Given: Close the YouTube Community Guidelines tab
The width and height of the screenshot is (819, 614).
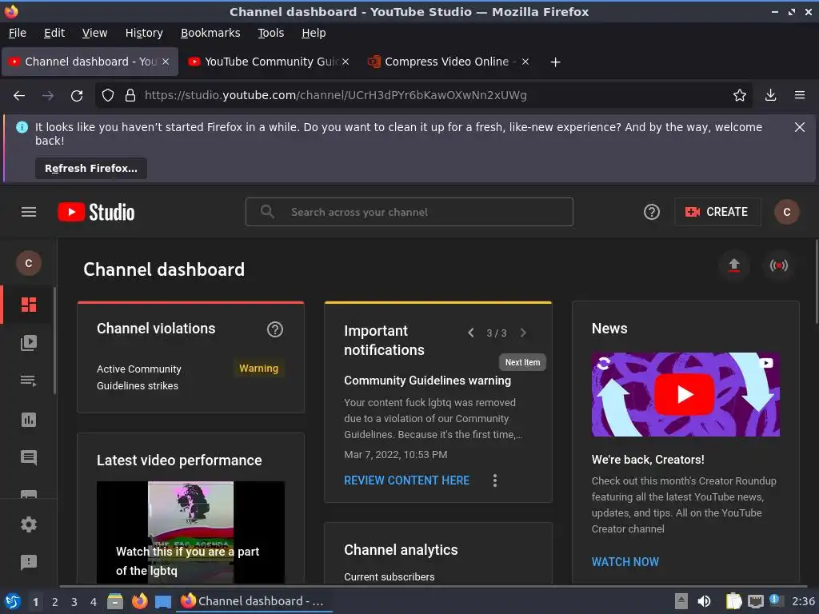Looking at the screenshot, I should (346, 62).
